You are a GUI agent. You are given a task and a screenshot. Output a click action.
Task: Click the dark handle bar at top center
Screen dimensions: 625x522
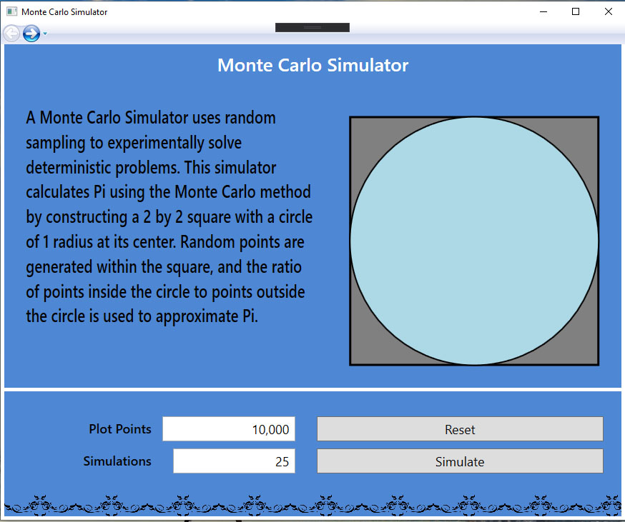coord(312,27)
